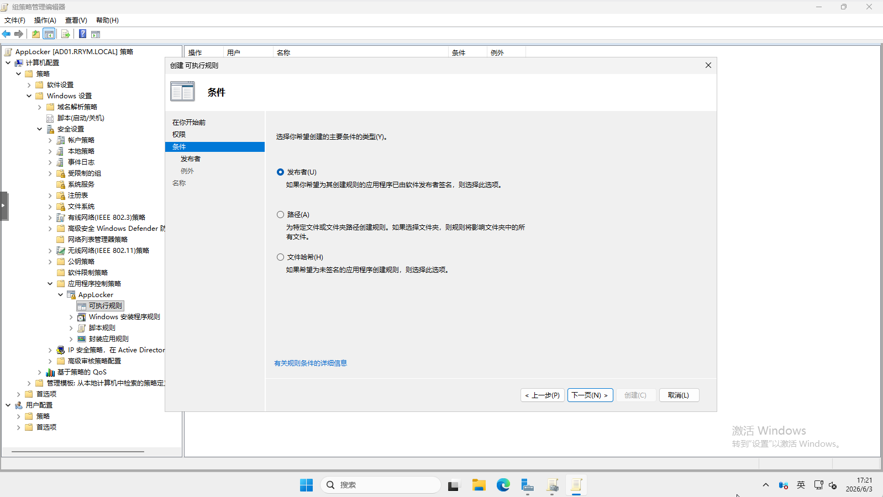
Task: Select 软件限制策略 in the tree
Action: 88,273
